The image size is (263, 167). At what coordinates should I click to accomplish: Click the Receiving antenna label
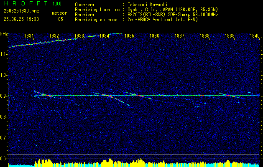tap(96, 20)
